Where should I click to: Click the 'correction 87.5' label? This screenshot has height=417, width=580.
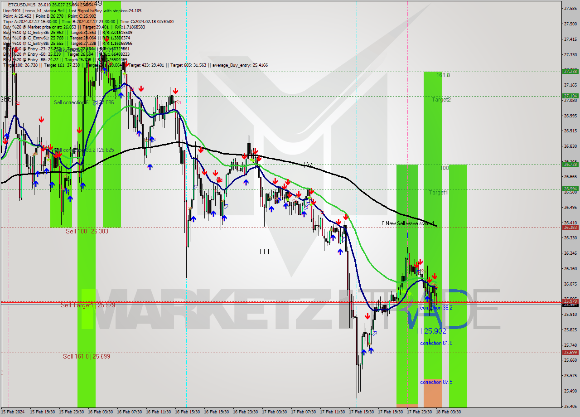[x=436, y=382]
